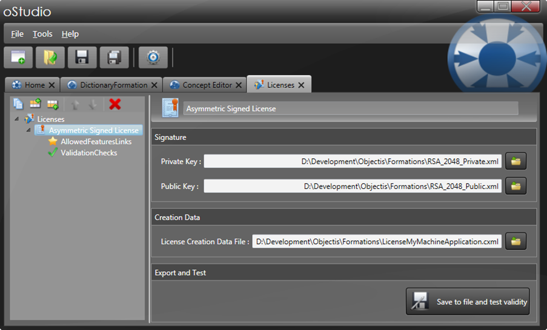This screenshot has width=547, height=330.
Task: Click the Public Key path field
Action: click(x=353, y=186)
